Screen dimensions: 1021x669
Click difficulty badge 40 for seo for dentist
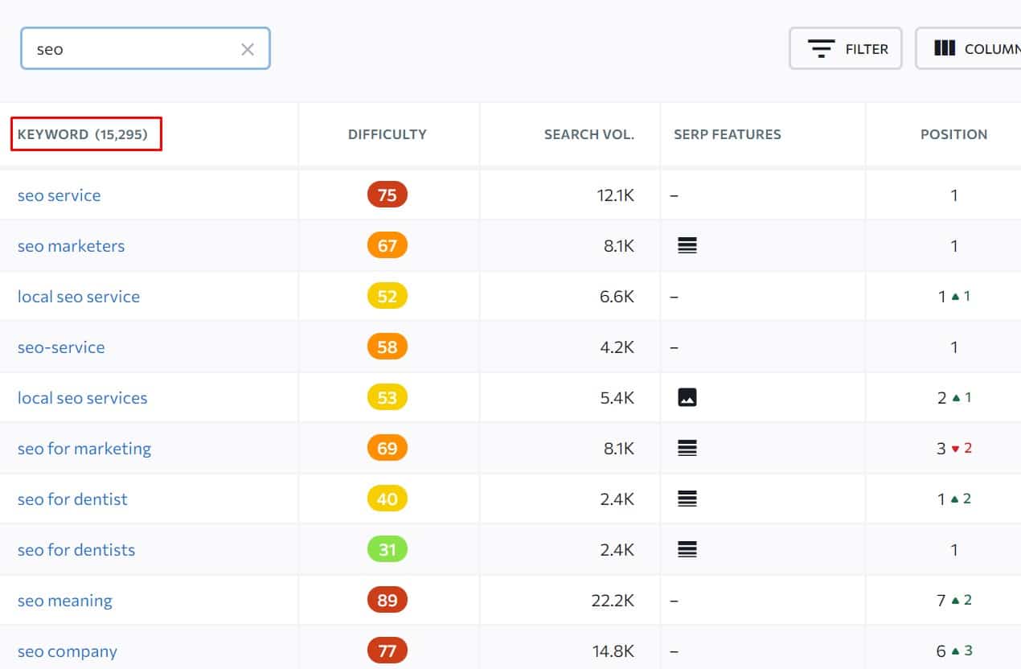pyautogui.click(x=387, y=499)
